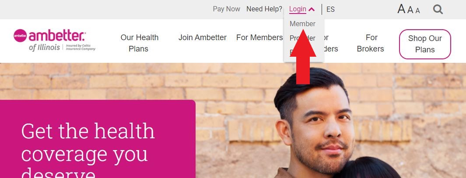The width and height of the screenshot is (466, 178).
Task: Open the Join Ambetter menu
Action: tap(203, 38)
